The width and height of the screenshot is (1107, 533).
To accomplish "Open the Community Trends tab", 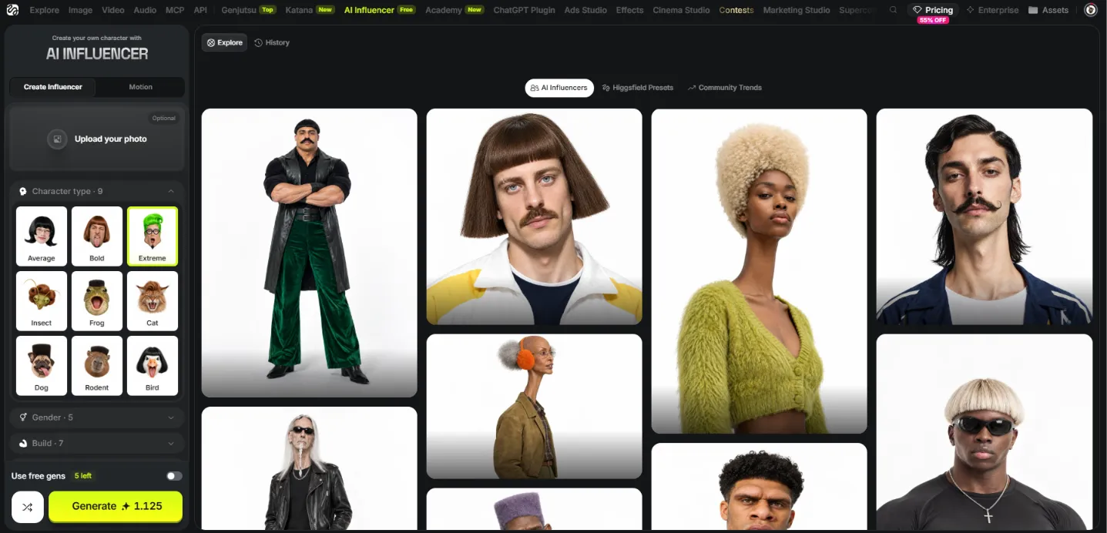I will pos(725,88).
